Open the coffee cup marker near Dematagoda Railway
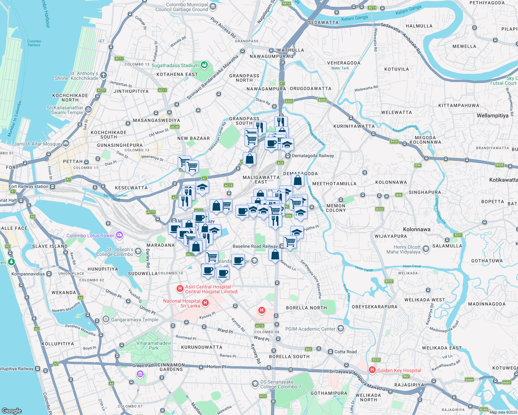Viewport: 518px width, 415px height. 271,144
